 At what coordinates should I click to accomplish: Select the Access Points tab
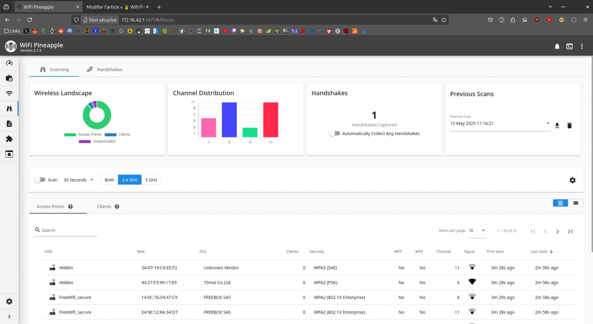point(58,207)
